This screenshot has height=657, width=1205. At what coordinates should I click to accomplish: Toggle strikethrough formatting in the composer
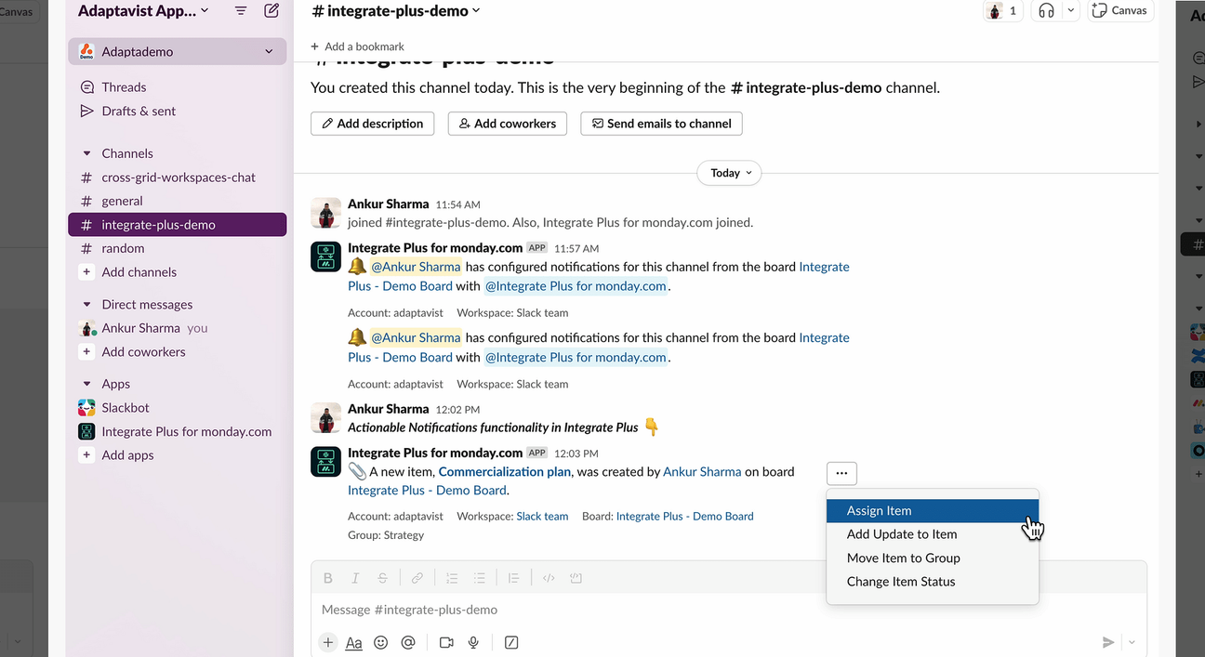pyautogui.click(x=382, y=577)
